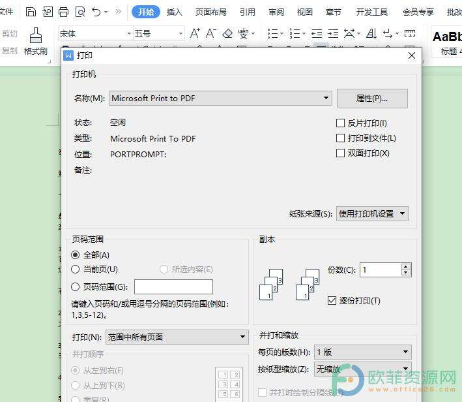The width and height of the screenshot is (462, 402).
Task: Close the 打印 dialog
Action: 412,55
